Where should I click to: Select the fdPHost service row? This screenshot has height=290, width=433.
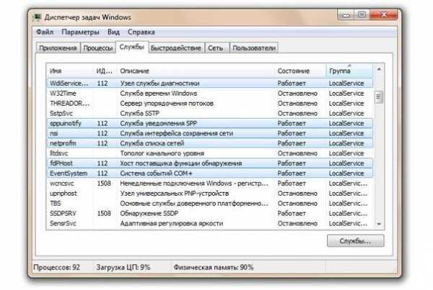(210, 163)
